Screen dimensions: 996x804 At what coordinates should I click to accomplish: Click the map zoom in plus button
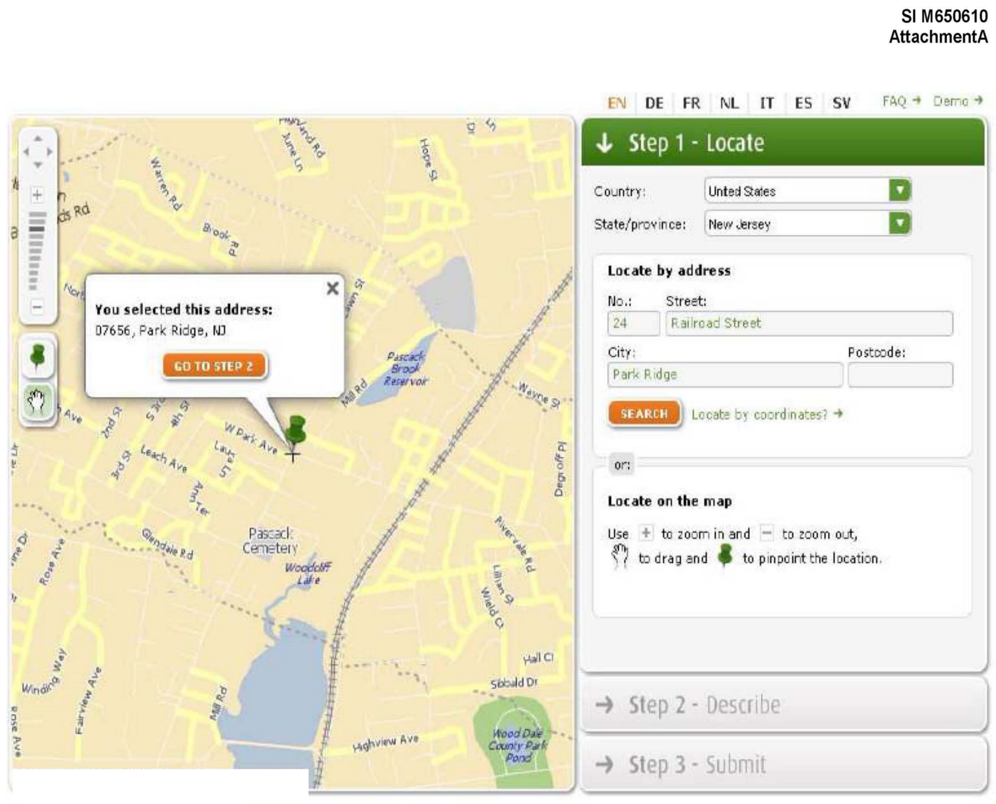[37, 195]
